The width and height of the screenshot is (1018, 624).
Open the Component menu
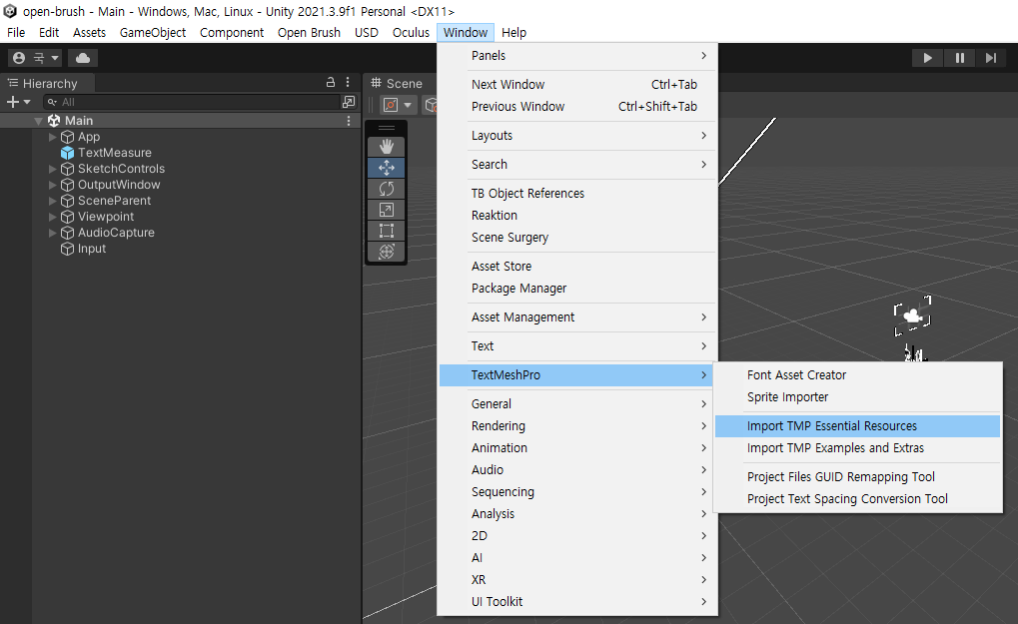pos(232,32)
